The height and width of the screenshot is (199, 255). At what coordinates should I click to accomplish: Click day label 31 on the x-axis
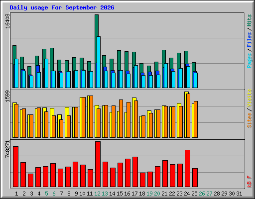click(239, 194)
